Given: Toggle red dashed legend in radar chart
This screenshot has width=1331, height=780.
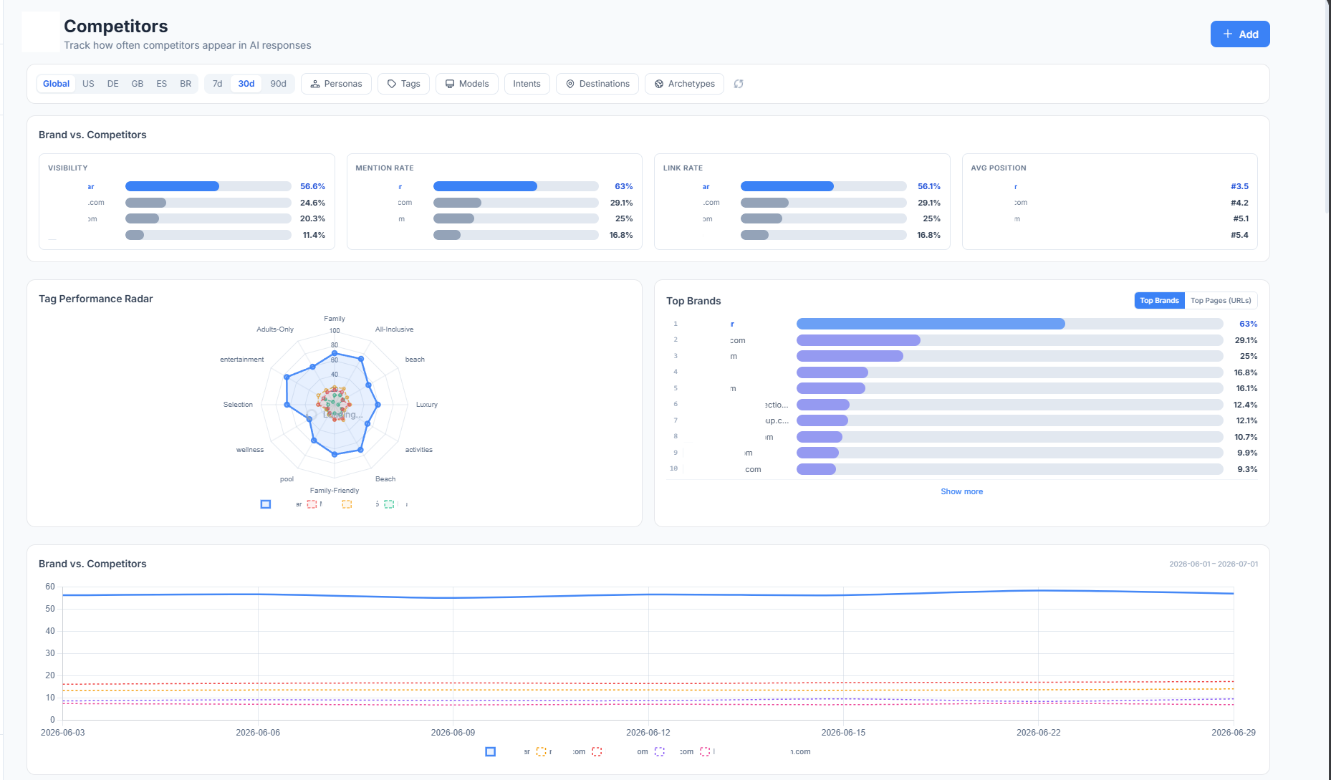Looking at the screenshot, I should click(312, 504).
